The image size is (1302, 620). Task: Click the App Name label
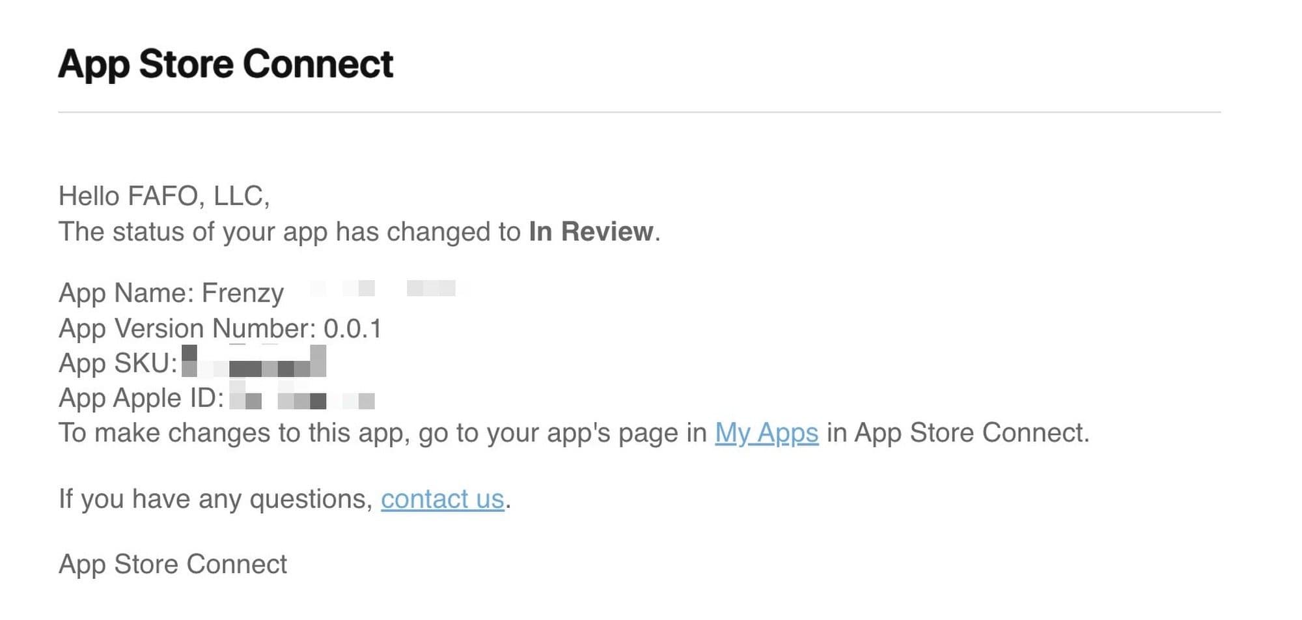click(126, 293)
